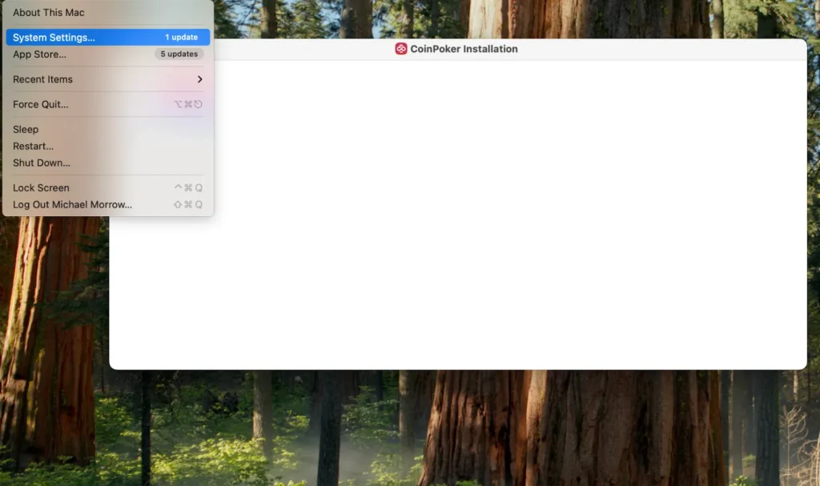Put the Mac to Sleep
The width and height of the screenshot is (820, 486).
(x=26, y=129)
